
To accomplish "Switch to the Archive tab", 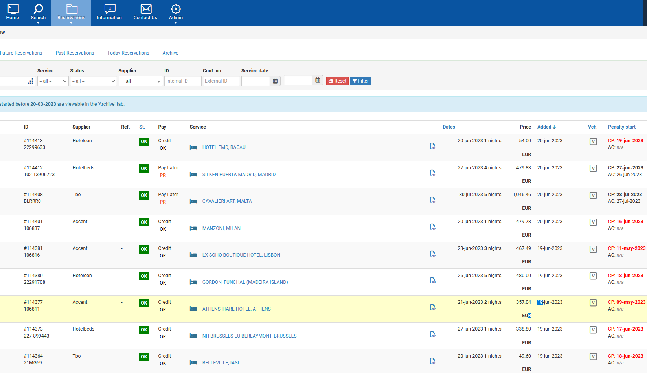I will (171, 53).
